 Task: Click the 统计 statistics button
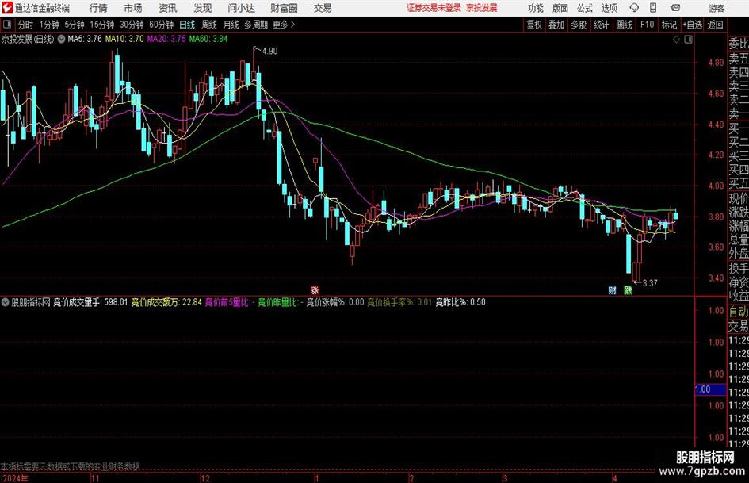click(x=601, y=25)
